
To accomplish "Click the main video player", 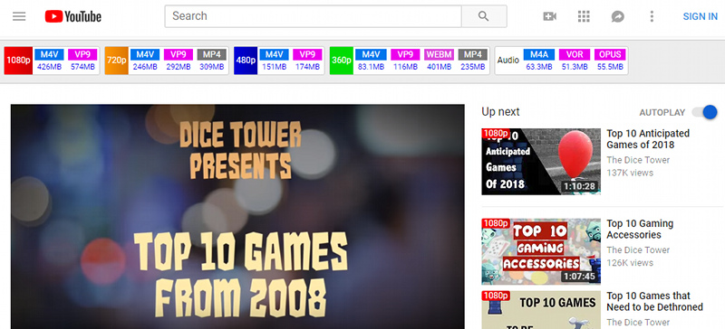I will pyautogui.click(x=237, y=216).
